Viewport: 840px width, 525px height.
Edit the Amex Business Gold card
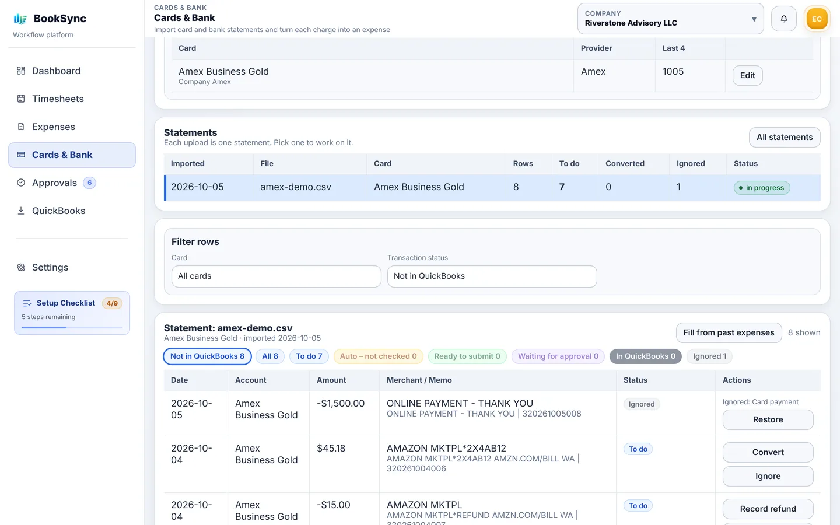(748, 75)
